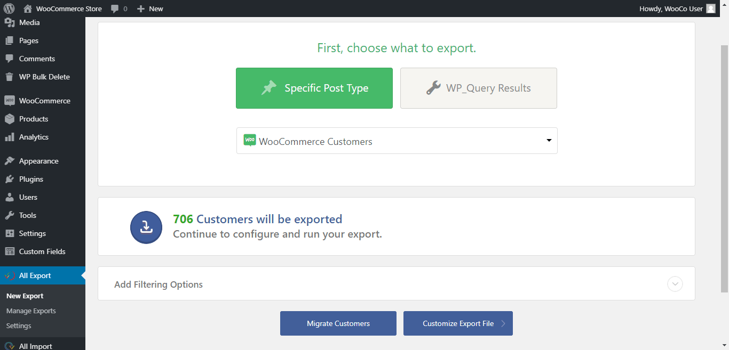Image resolution: width=729 pixels, height=350 pixels.
Task: Click the Custom Fields table icon
Action: (x=9, y=251)
